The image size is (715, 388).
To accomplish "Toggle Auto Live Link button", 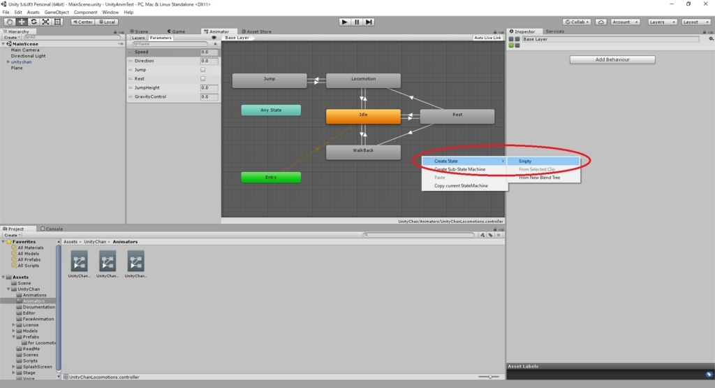I will click(x=487, y=38).
